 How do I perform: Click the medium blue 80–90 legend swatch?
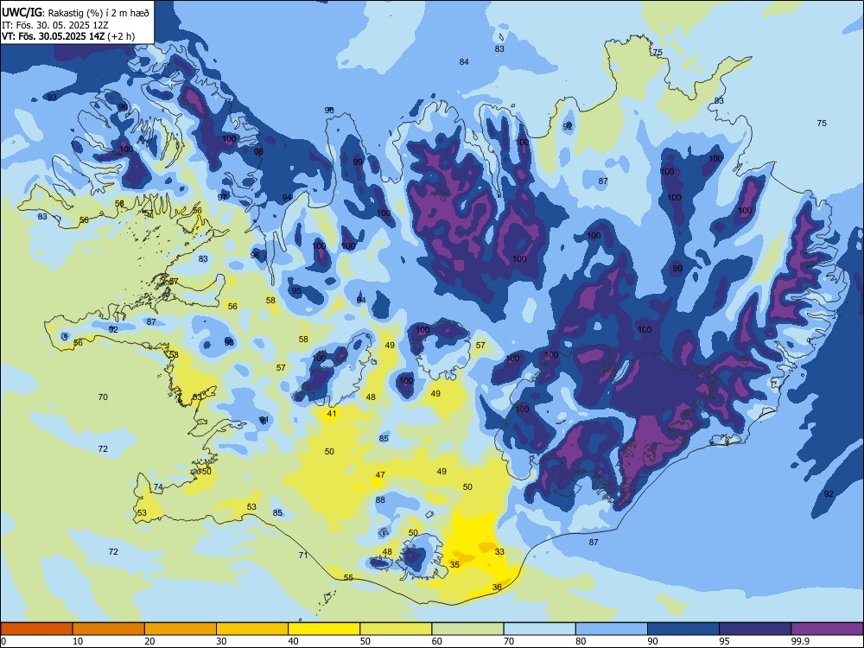[x=612, y=629]
